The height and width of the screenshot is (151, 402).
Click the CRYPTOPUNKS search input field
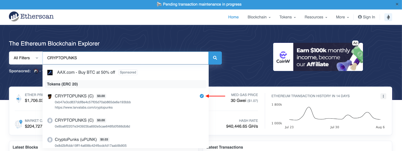(x=126, y=58)
